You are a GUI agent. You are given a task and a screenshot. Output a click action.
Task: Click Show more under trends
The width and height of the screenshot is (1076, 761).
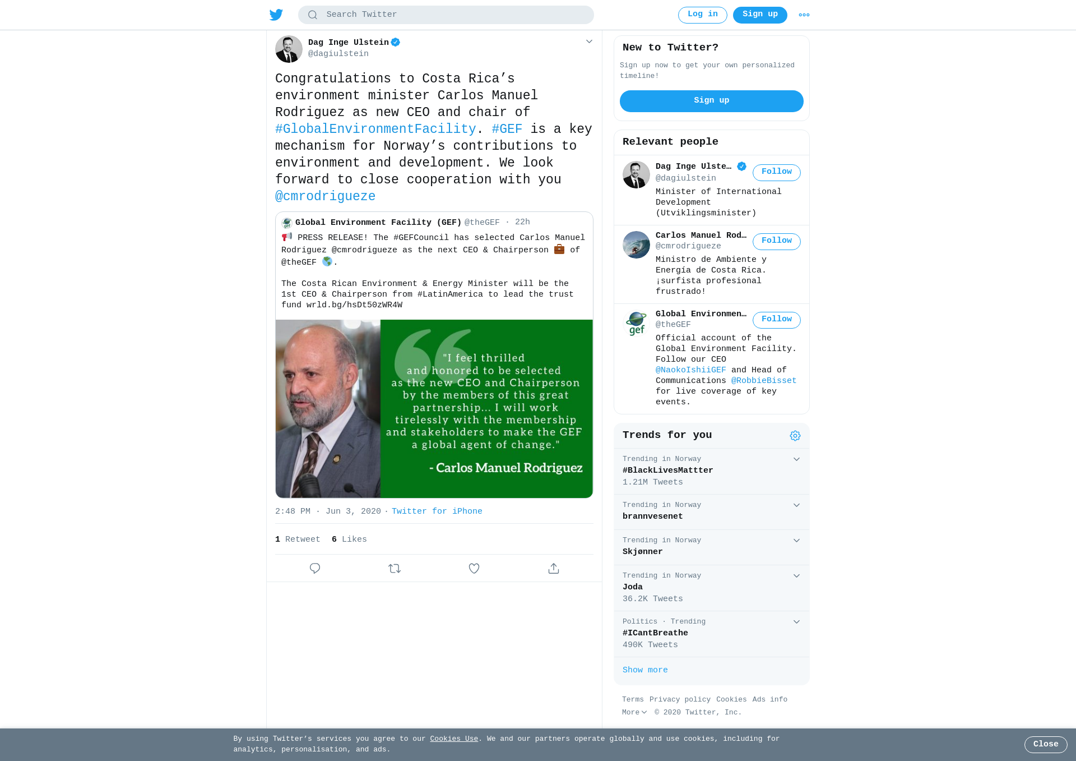point(645,670)
